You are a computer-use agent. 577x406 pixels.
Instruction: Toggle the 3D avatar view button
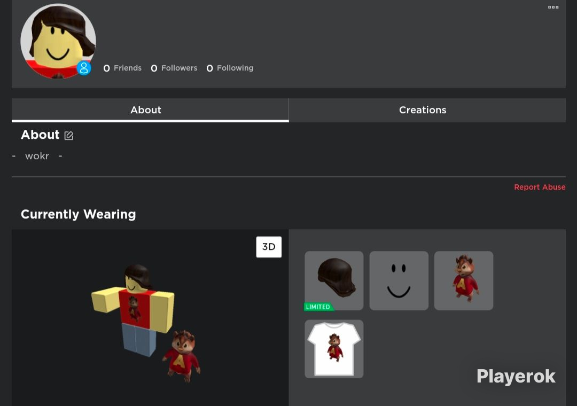[x=269, y=247]
